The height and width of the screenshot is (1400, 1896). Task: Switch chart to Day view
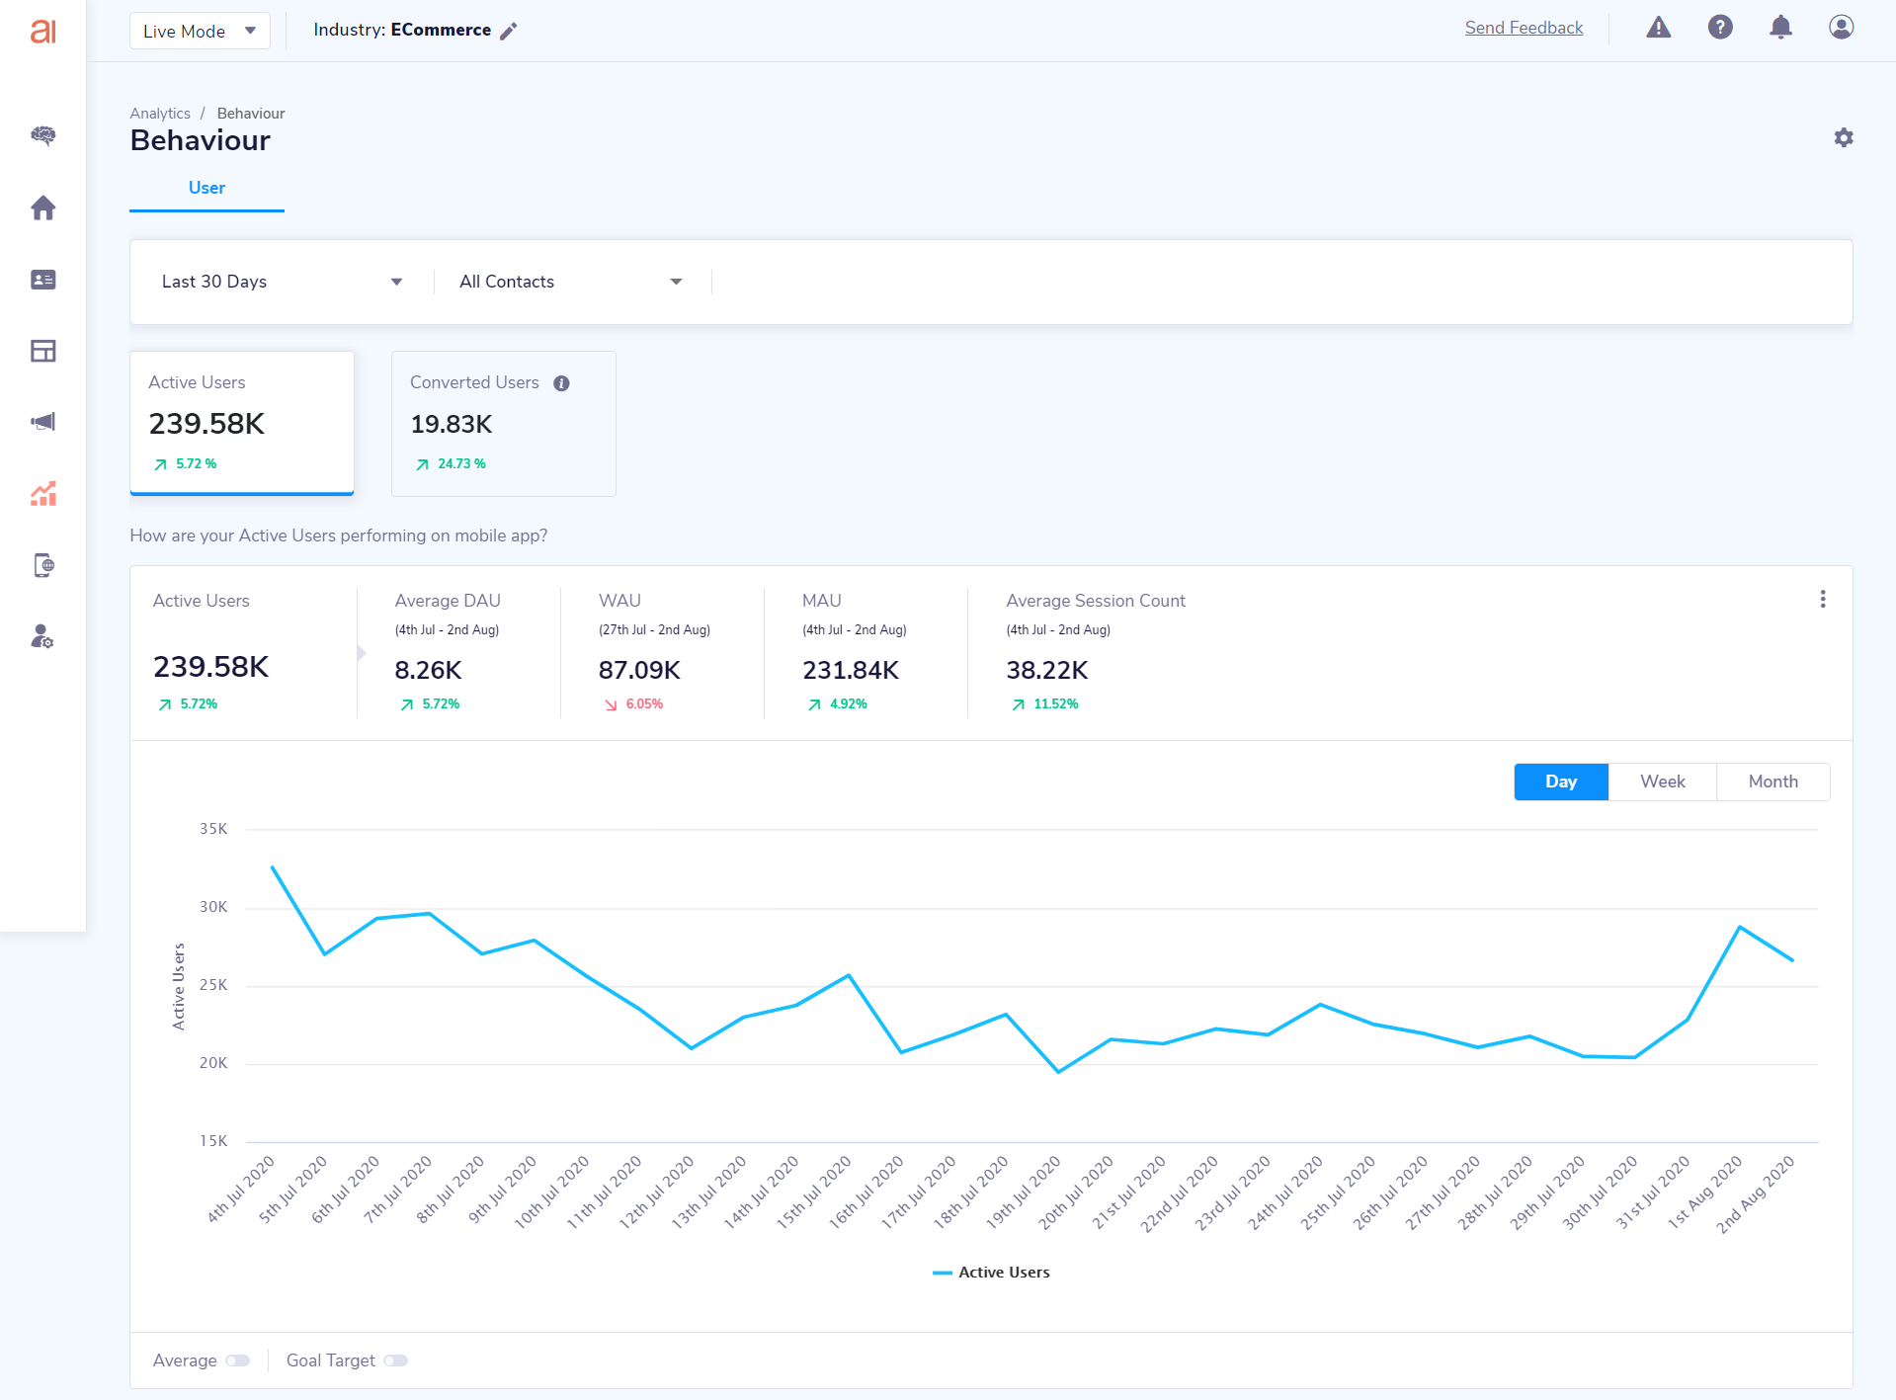pos(1561,782)
